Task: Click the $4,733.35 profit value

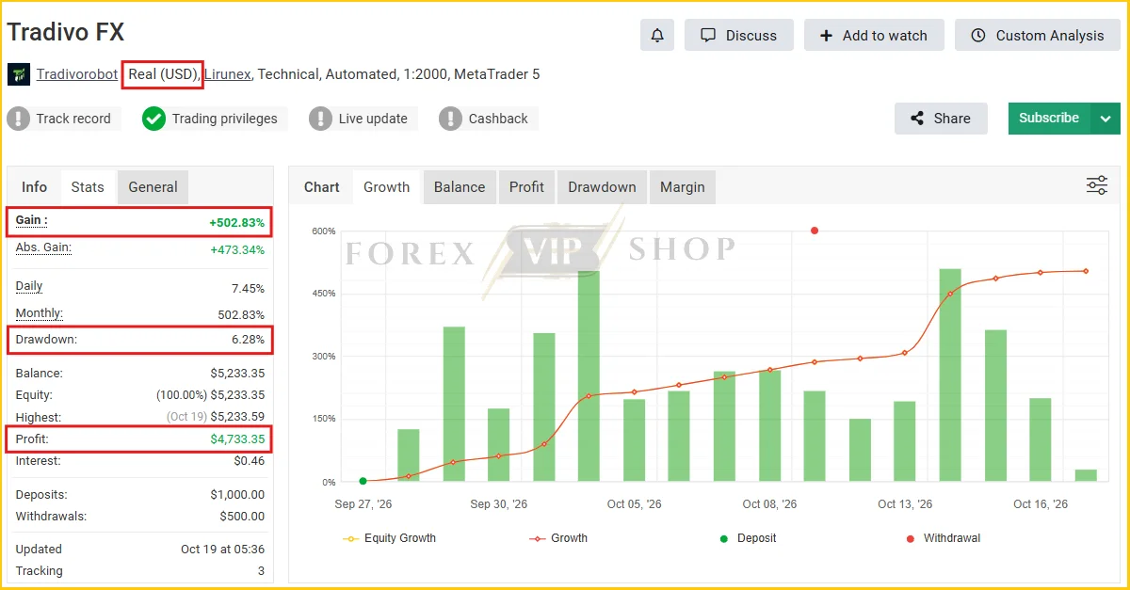Action: point(237,439)
